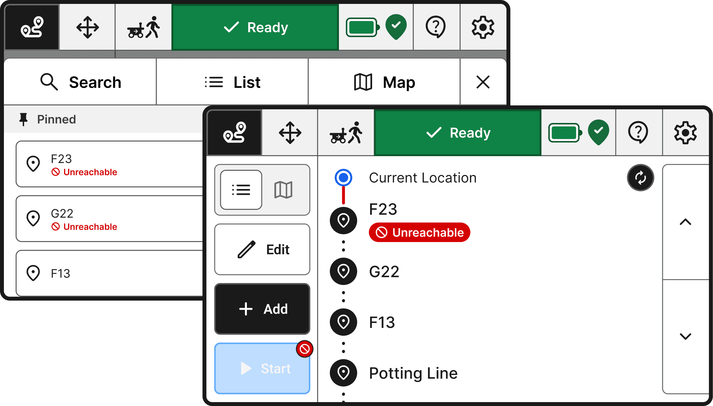This screenshot has width=713, height=406.
Task: Collapse the Pinned section header
Action: click(x=56, y=119)
